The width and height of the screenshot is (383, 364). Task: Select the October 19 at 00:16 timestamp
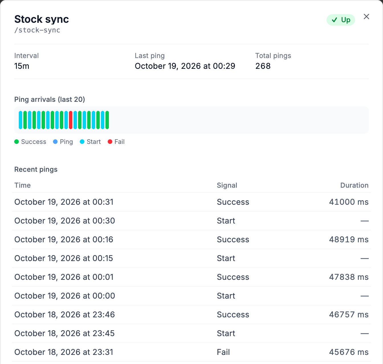[x=64, y=239]
